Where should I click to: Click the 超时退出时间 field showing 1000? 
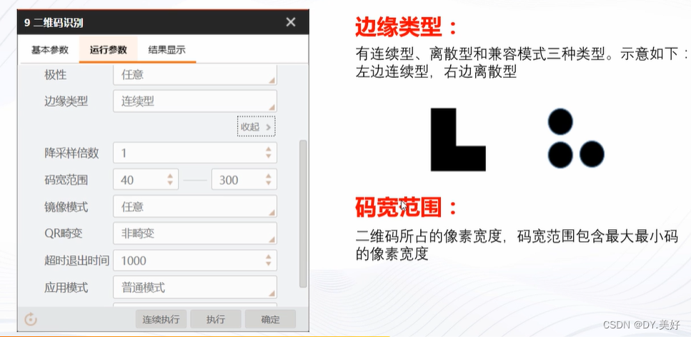click(x=195, y=261)
